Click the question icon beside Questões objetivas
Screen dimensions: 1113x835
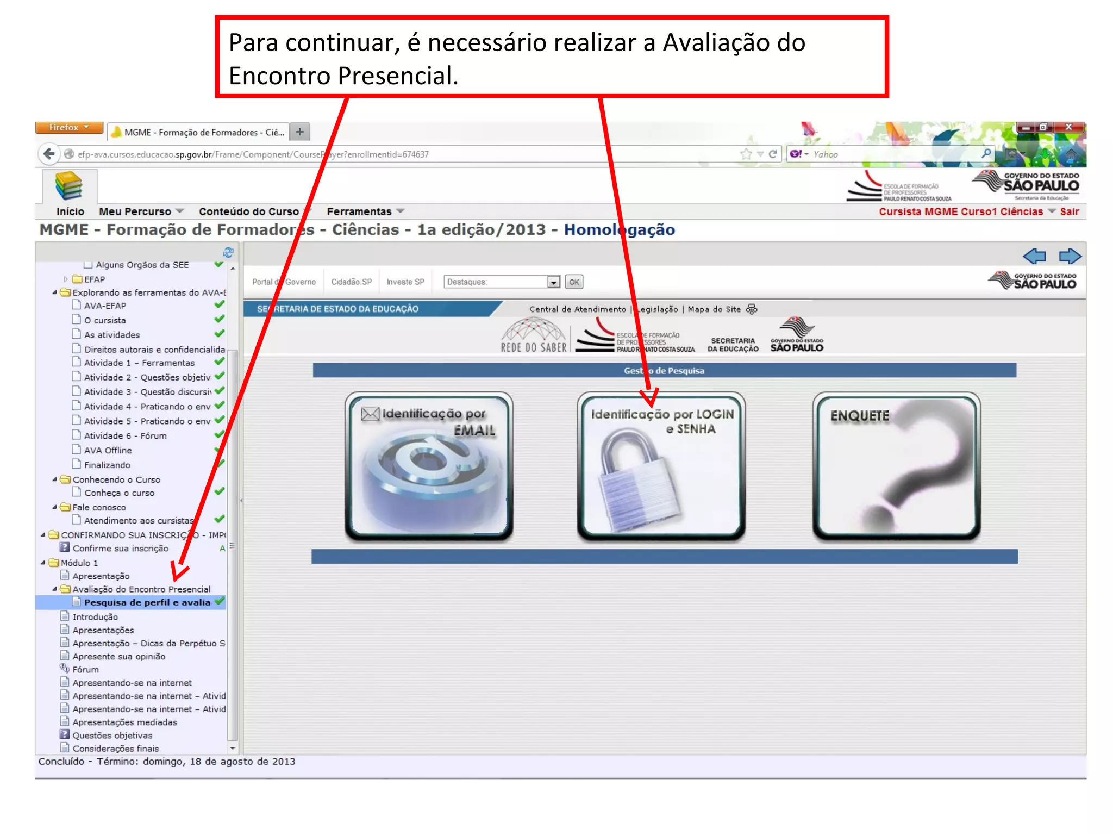click(x=65, y=734)
